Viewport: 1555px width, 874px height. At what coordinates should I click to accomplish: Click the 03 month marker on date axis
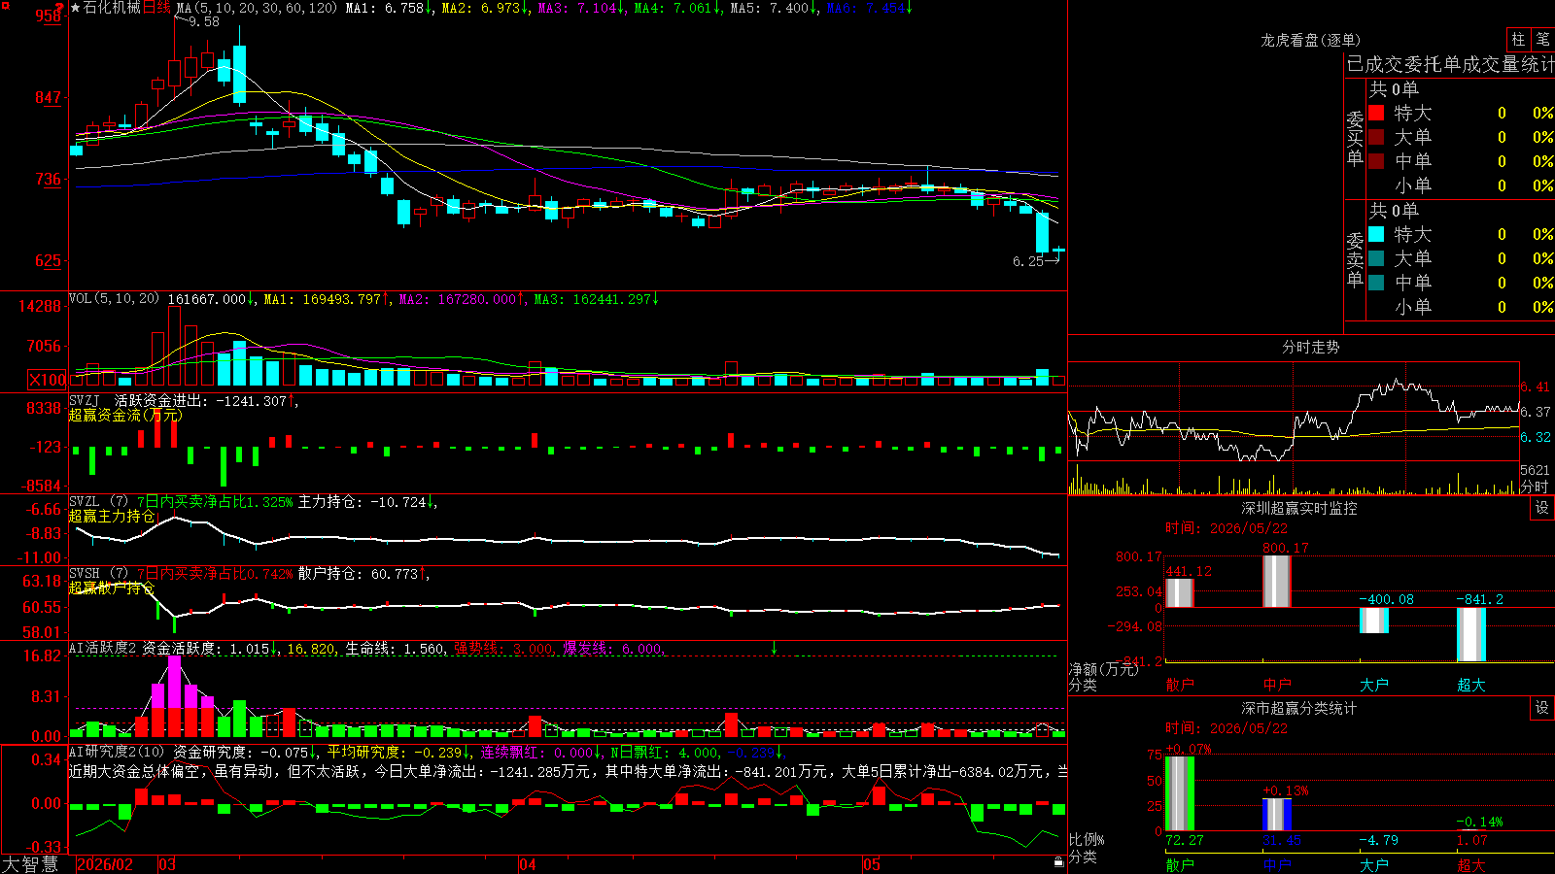click(x=167, y=864)
